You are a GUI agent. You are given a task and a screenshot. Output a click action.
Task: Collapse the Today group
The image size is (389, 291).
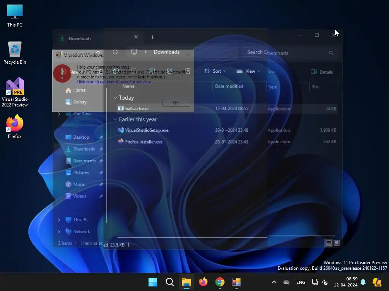point(115,98)
